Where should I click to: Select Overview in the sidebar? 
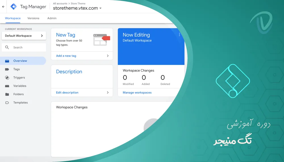23,61
